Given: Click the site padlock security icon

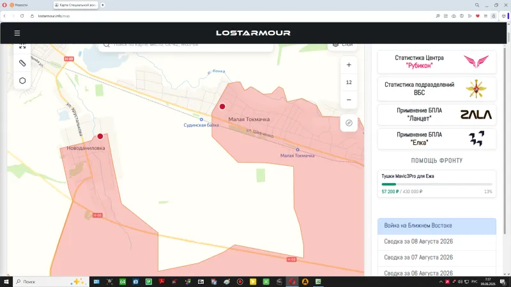Looking at the screenshot, I should (32, 16).
